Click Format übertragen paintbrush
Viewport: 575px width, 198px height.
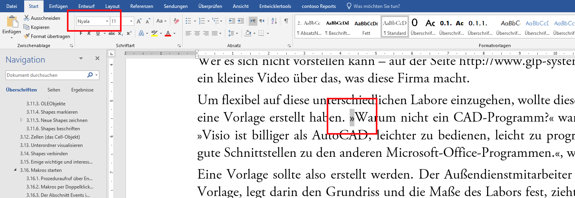click(x=47, y=36)
